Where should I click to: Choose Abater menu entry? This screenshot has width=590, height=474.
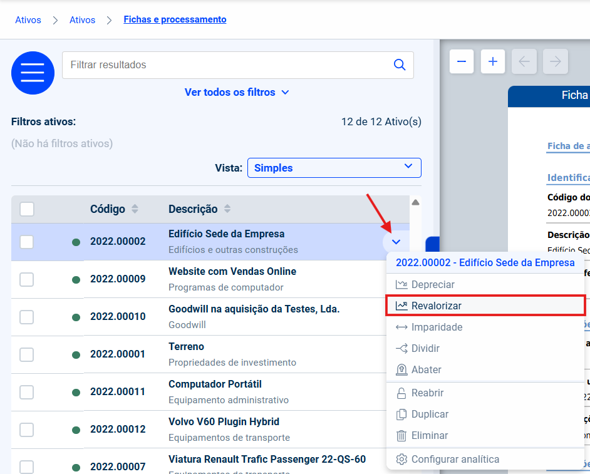click(485, 370)
